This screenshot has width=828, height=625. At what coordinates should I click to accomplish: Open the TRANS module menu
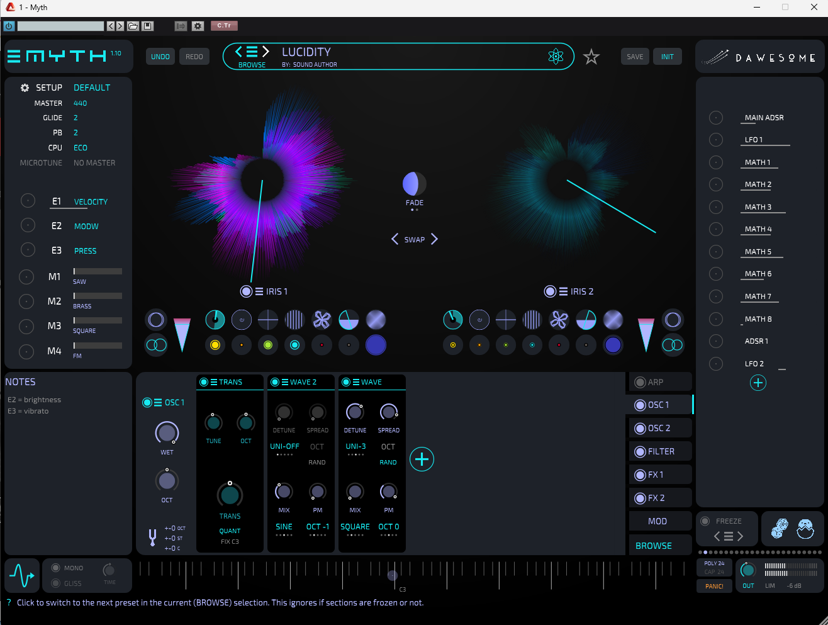(x=214, y=382)
